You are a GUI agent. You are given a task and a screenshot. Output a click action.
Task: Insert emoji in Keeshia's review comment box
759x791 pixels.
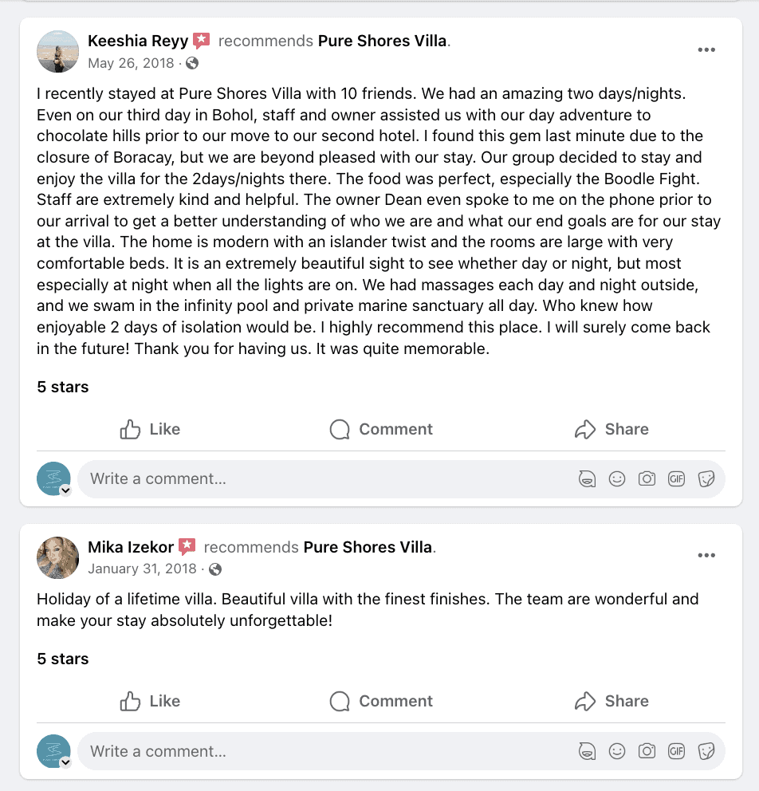click(x=617, y=479)
